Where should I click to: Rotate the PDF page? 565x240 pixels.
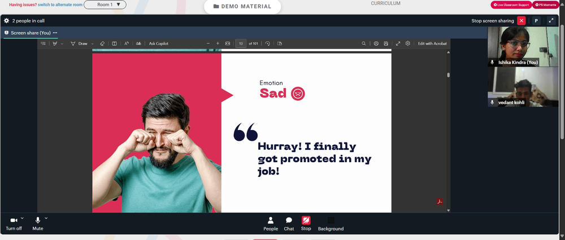[x=267, y=43]
